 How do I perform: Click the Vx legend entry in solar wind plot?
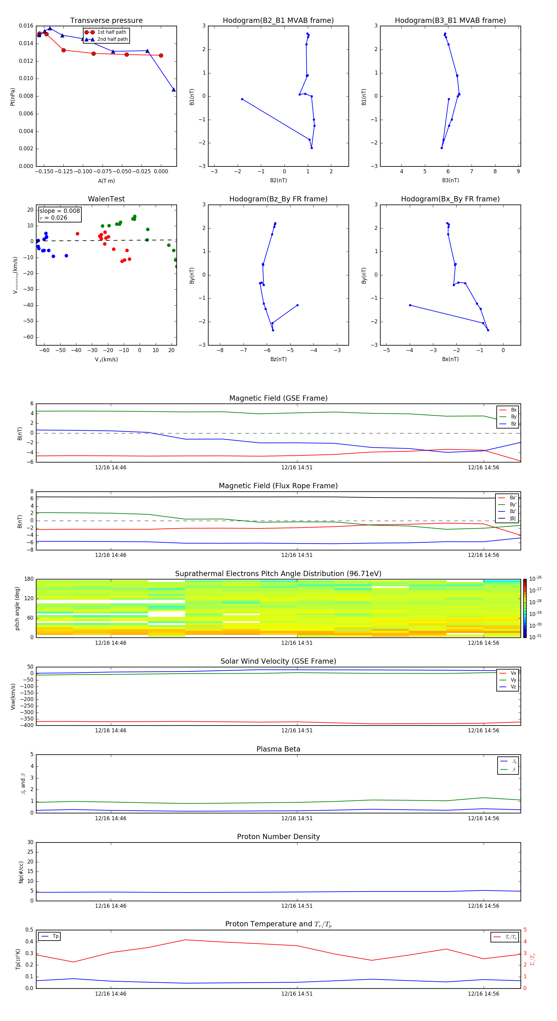coord(508,673)
